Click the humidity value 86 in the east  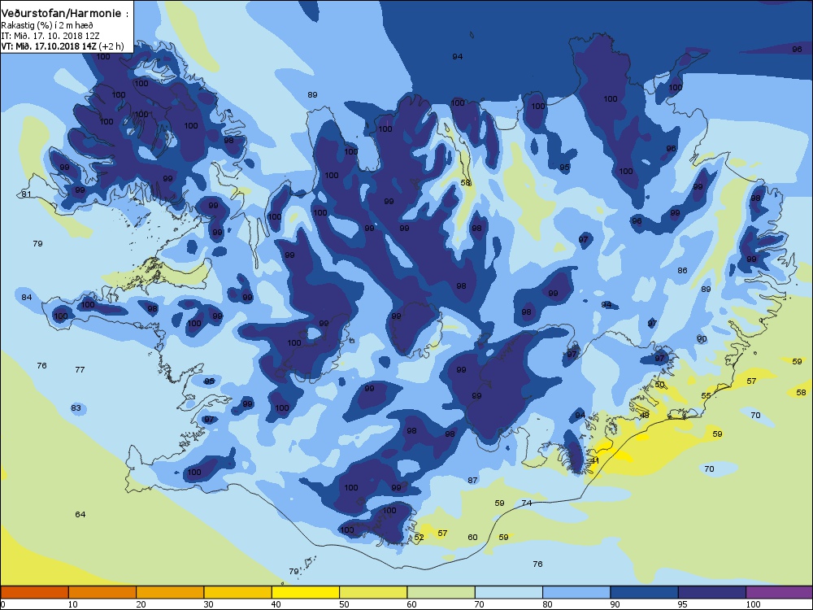coord(682,271)
